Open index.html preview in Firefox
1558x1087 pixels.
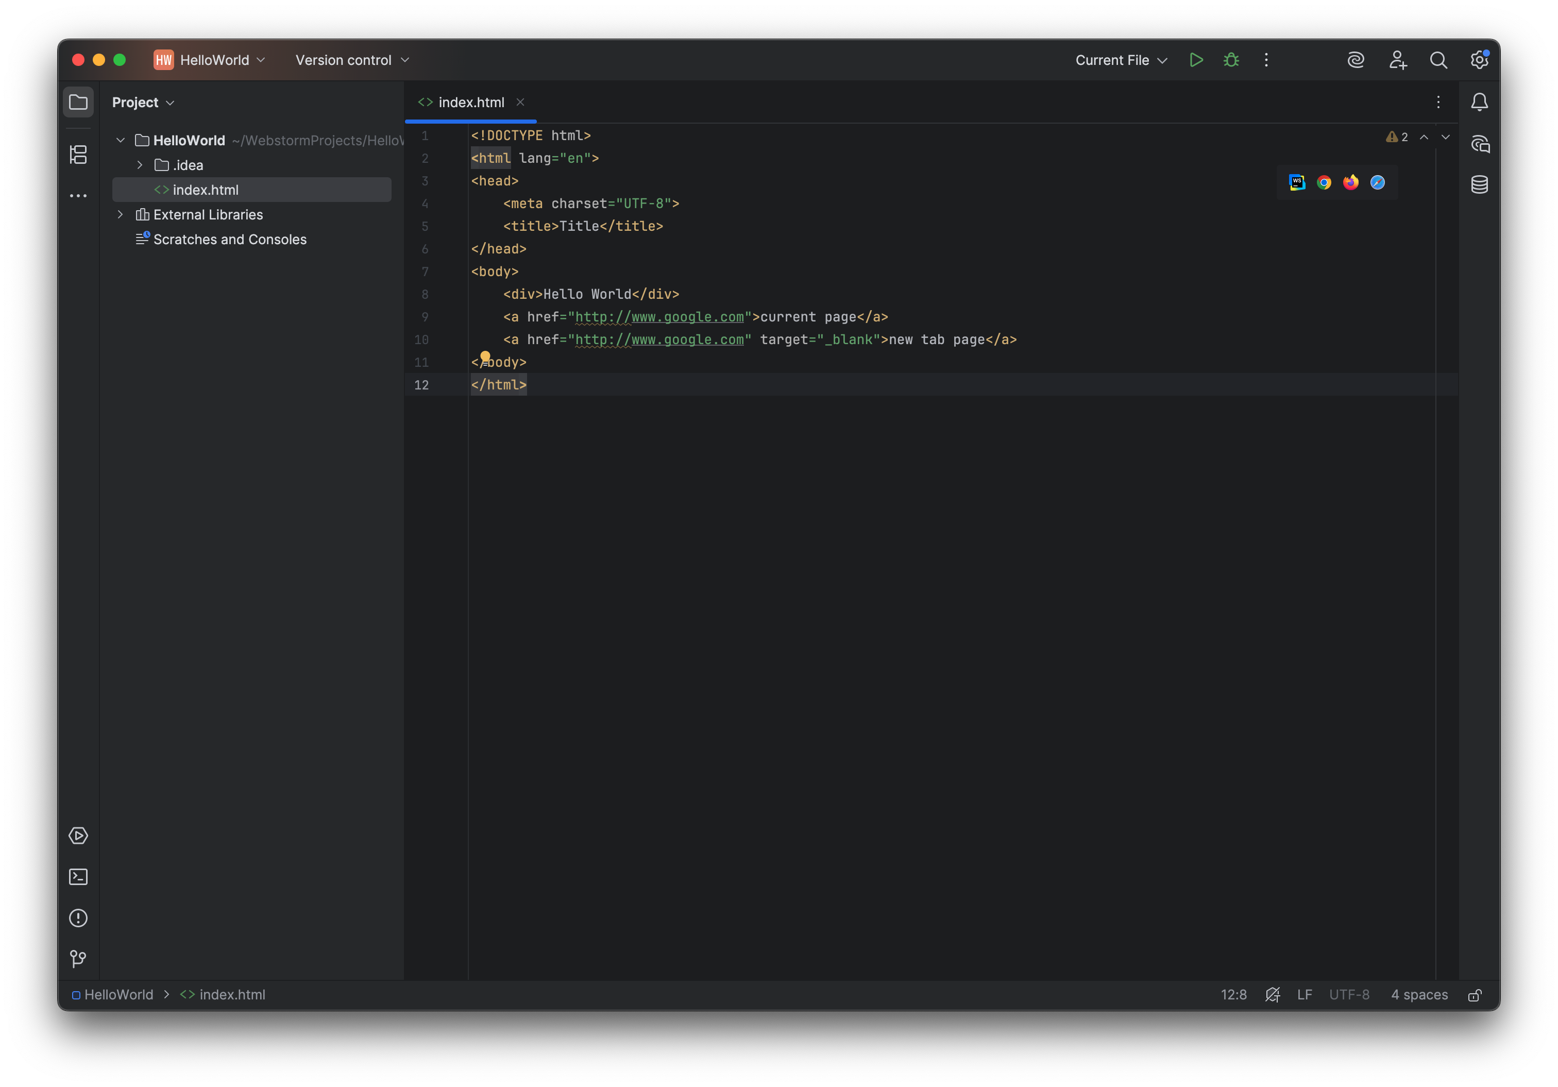point(1350,182)
